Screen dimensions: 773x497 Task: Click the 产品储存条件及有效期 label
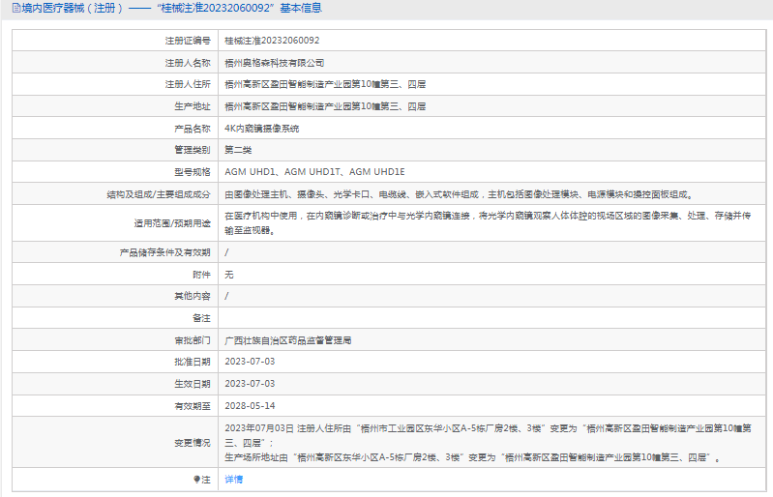tap(164, 252)
